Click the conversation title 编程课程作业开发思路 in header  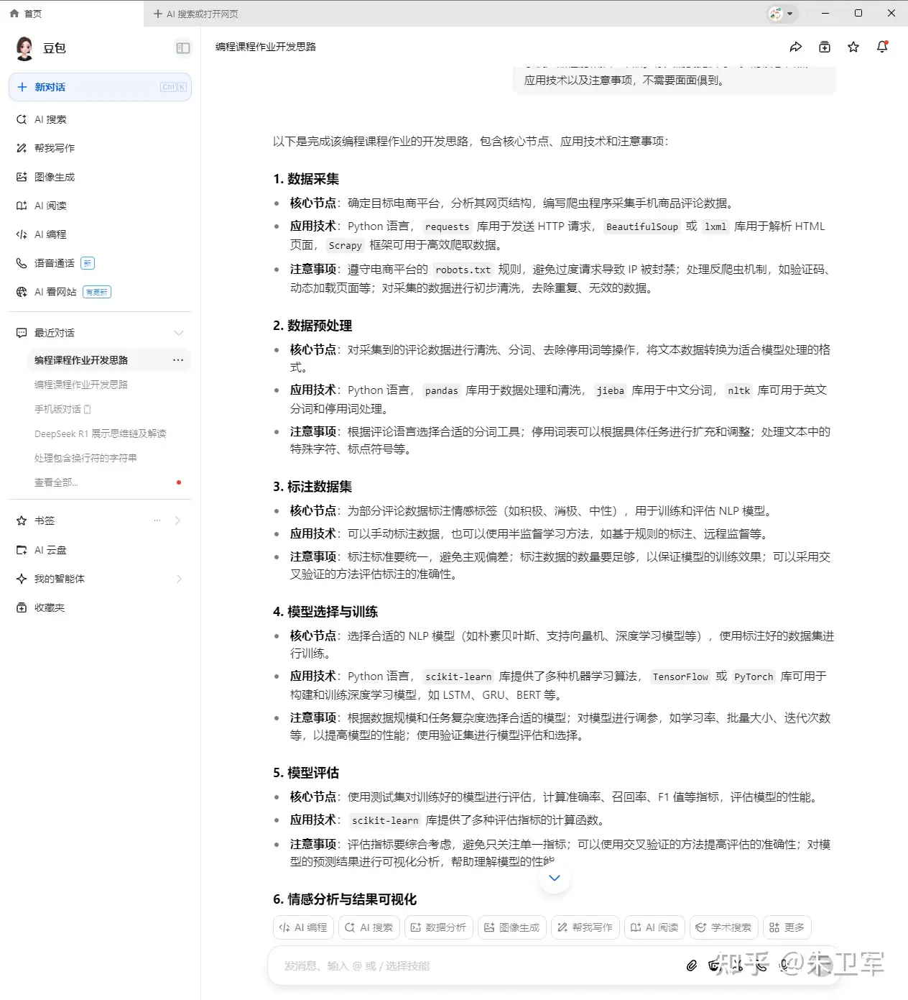266,47
